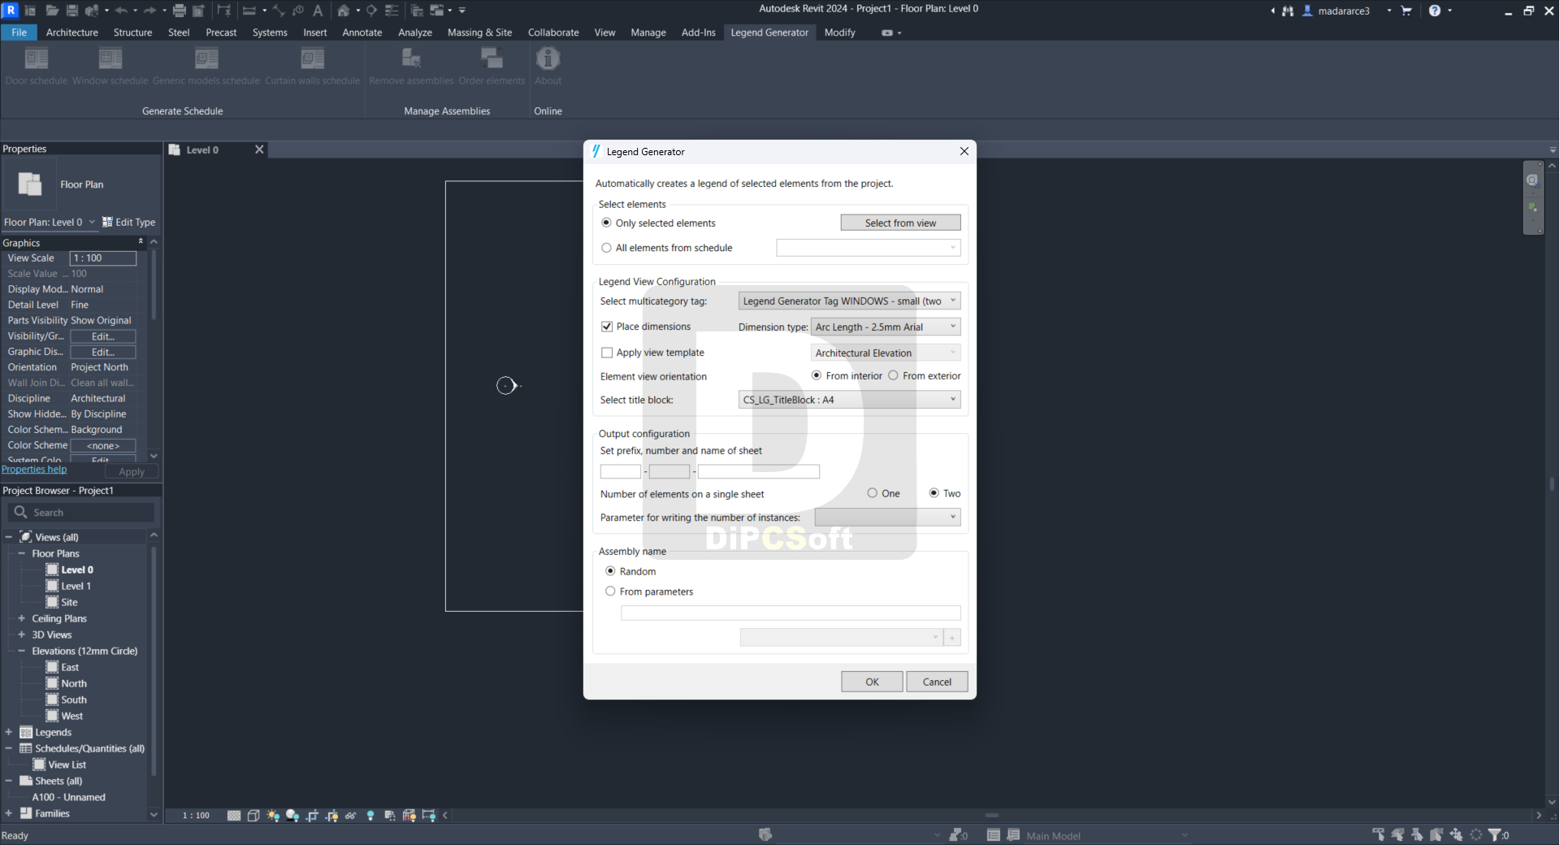Click Edit Type in Properties panel
Viewport: 1560px width, 845px height.
[128, 222]
